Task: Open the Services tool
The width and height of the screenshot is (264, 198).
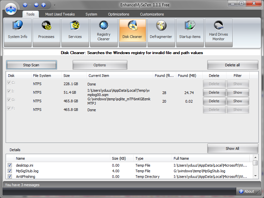Action: tap(75, 33)
